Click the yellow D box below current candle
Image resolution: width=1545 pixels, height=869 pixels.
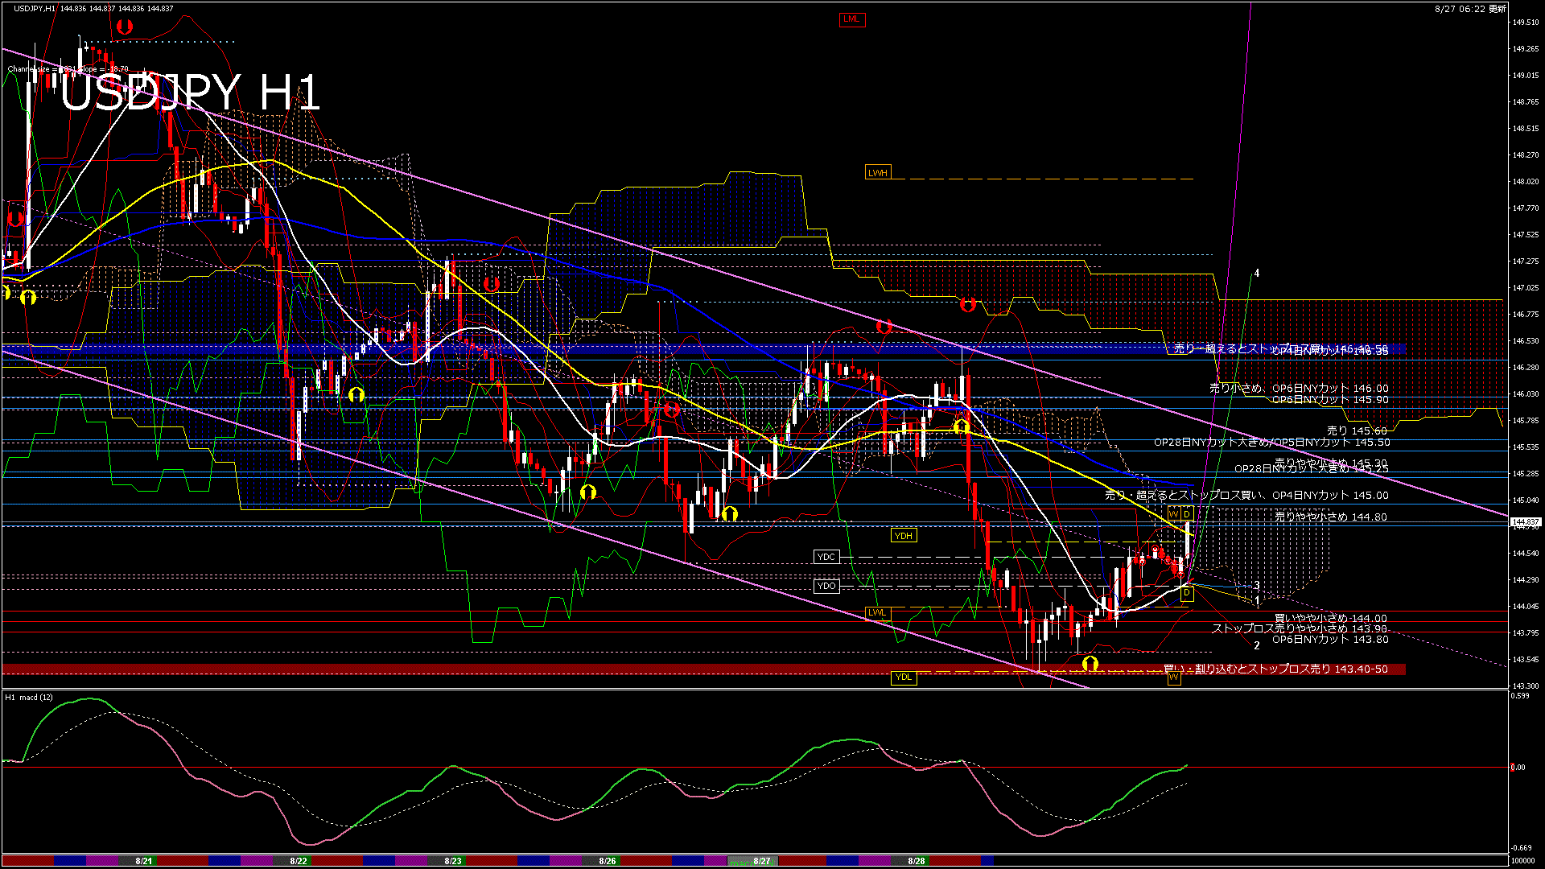pos(1187,594)
